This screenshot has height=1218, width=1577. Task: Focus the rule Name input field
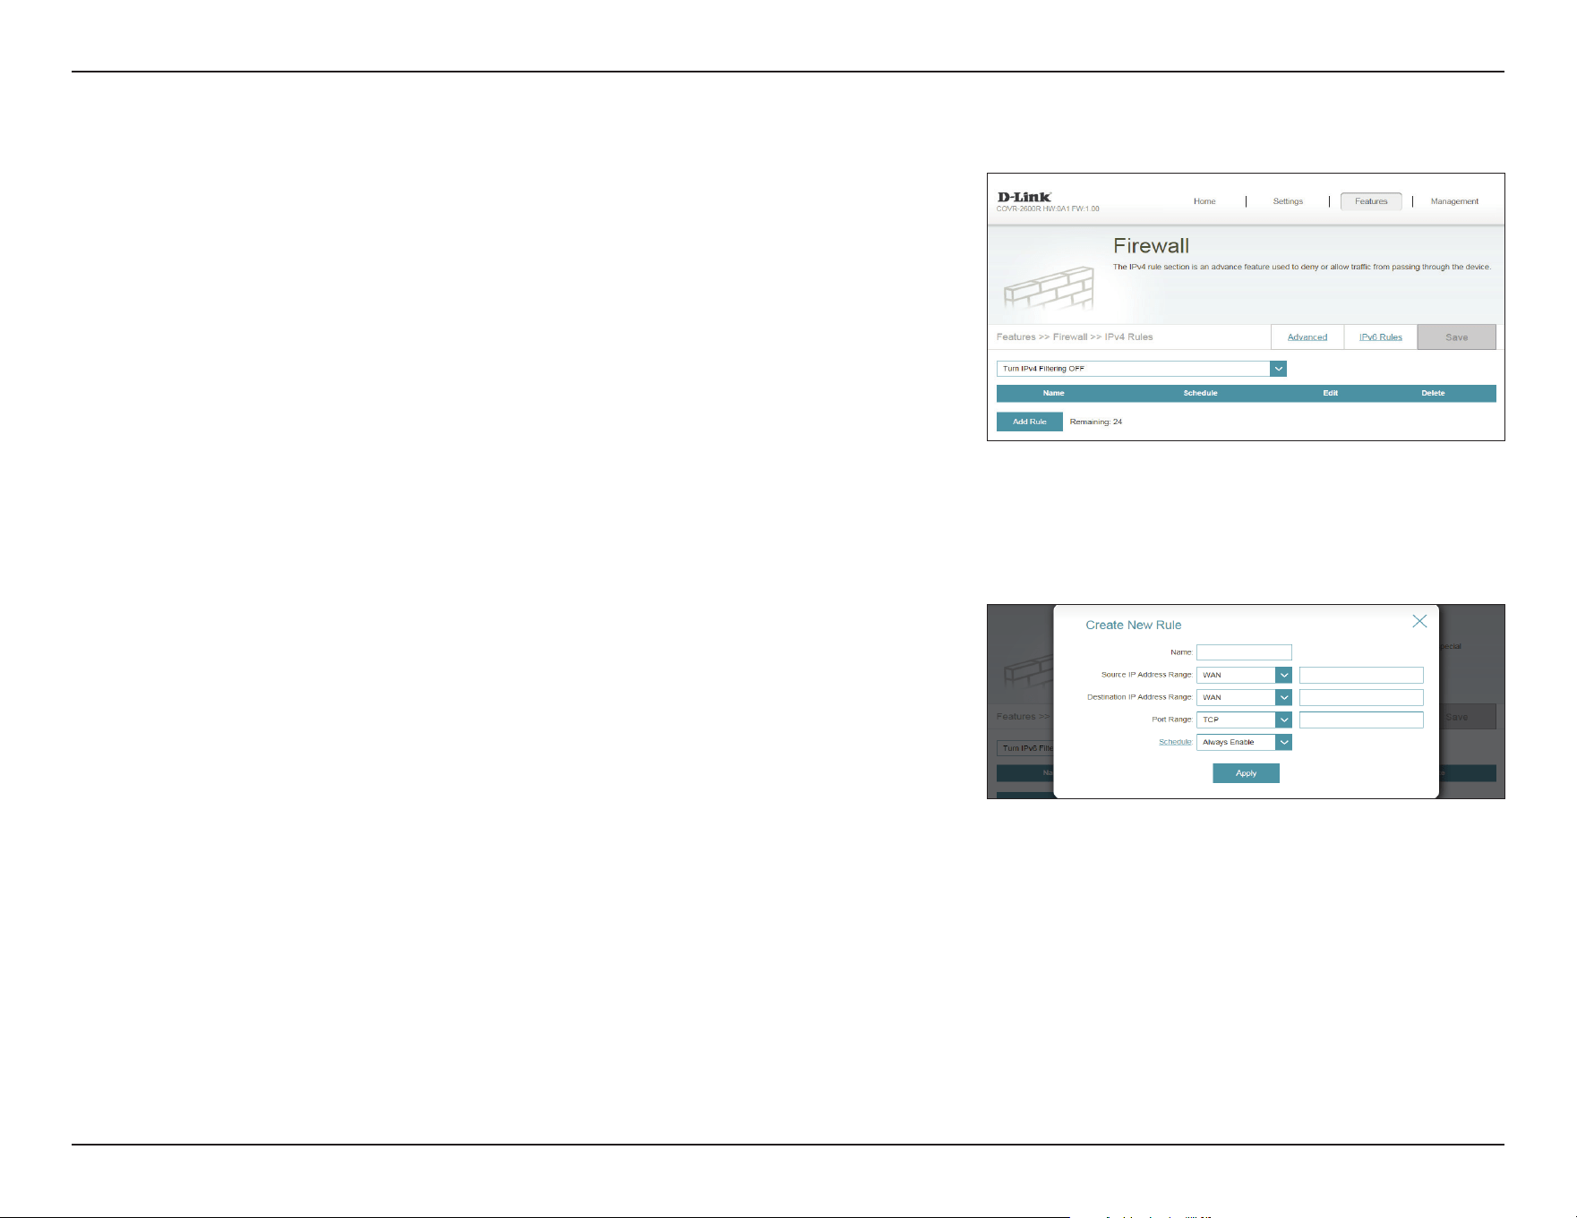click(x=1244, y=652)
